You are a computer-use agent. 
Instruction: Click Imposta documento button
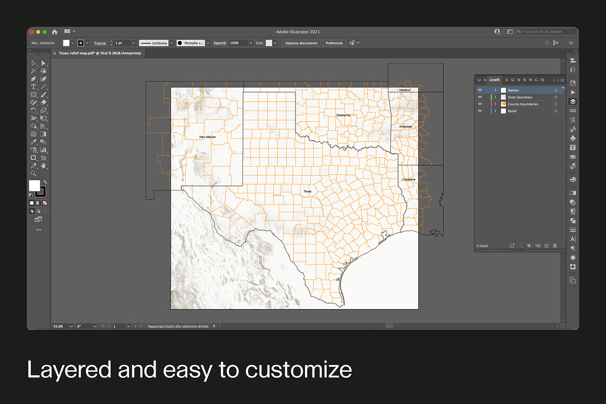coord(301,43)
